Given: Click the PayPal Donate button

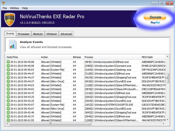Looking at the screenshot, I should click(155, 19).
